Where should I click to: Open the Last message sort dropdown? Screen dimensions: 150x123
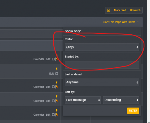click(x=83, y=100)
